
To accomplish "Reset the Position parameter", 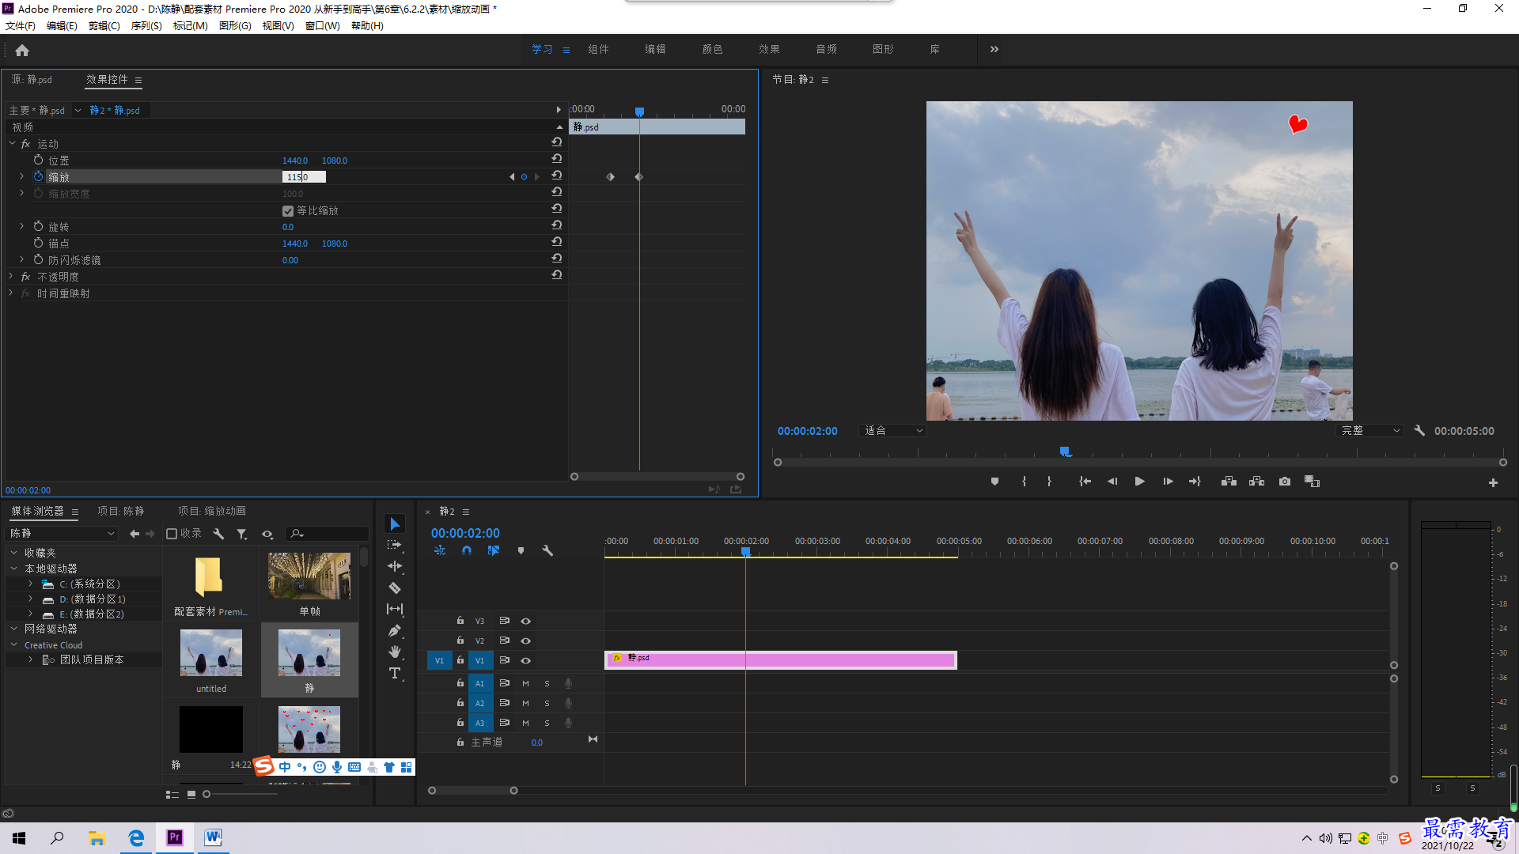I will pos(557,160).
